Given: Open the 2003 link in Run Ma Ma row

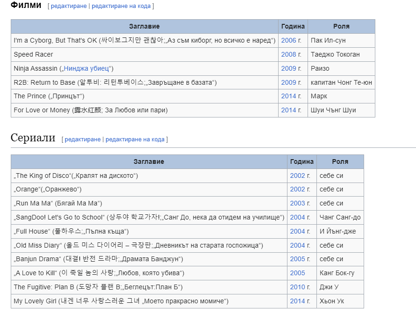Looking at the screenshot, I should click(x=297, y=203).
